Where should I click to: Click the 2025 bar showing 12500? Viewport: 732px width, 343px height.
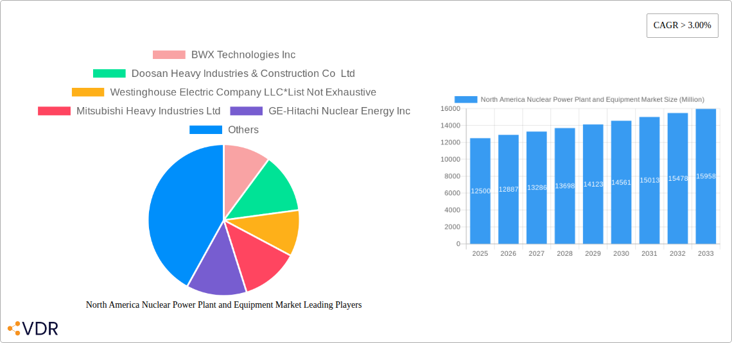point(480,192)
